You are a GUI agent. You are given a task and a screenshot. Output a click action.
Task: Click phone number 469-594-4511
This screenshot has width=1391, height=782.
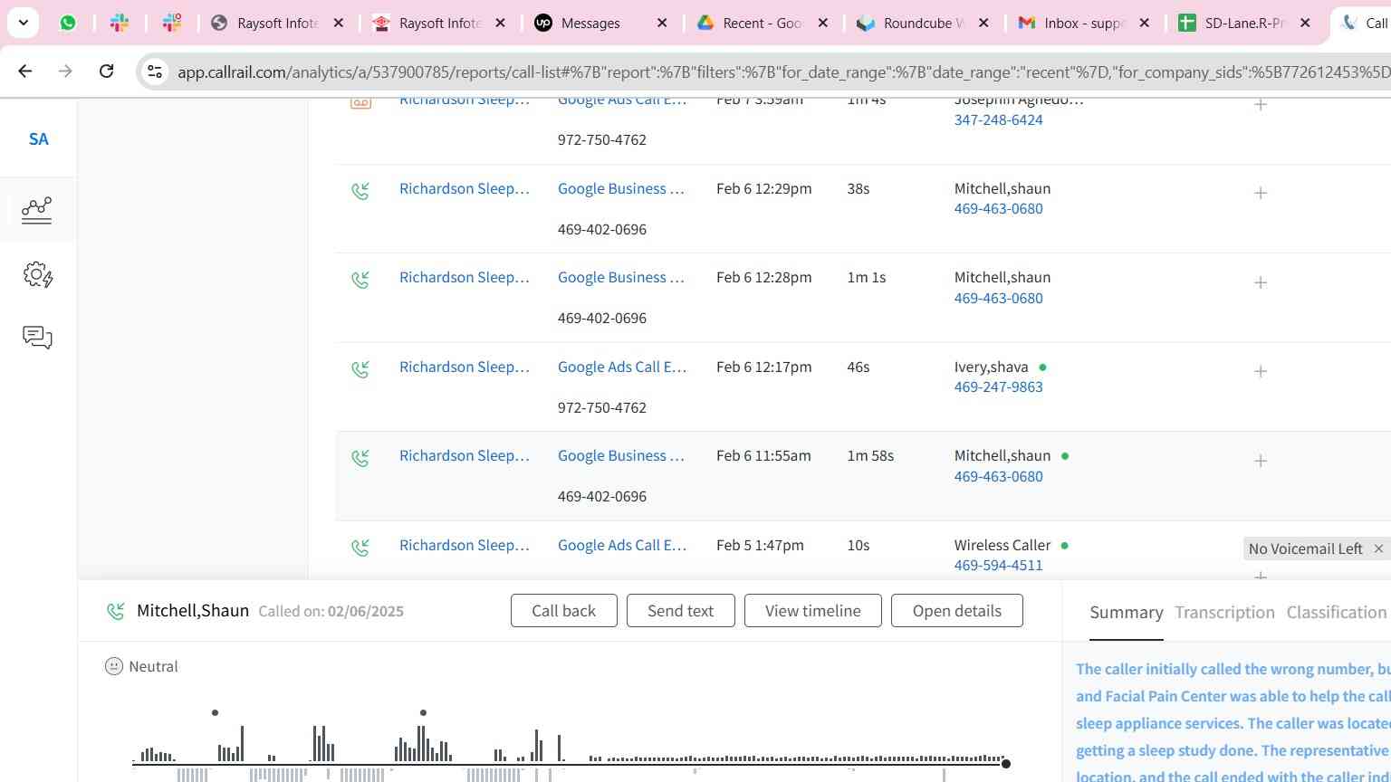click(998, 565)
